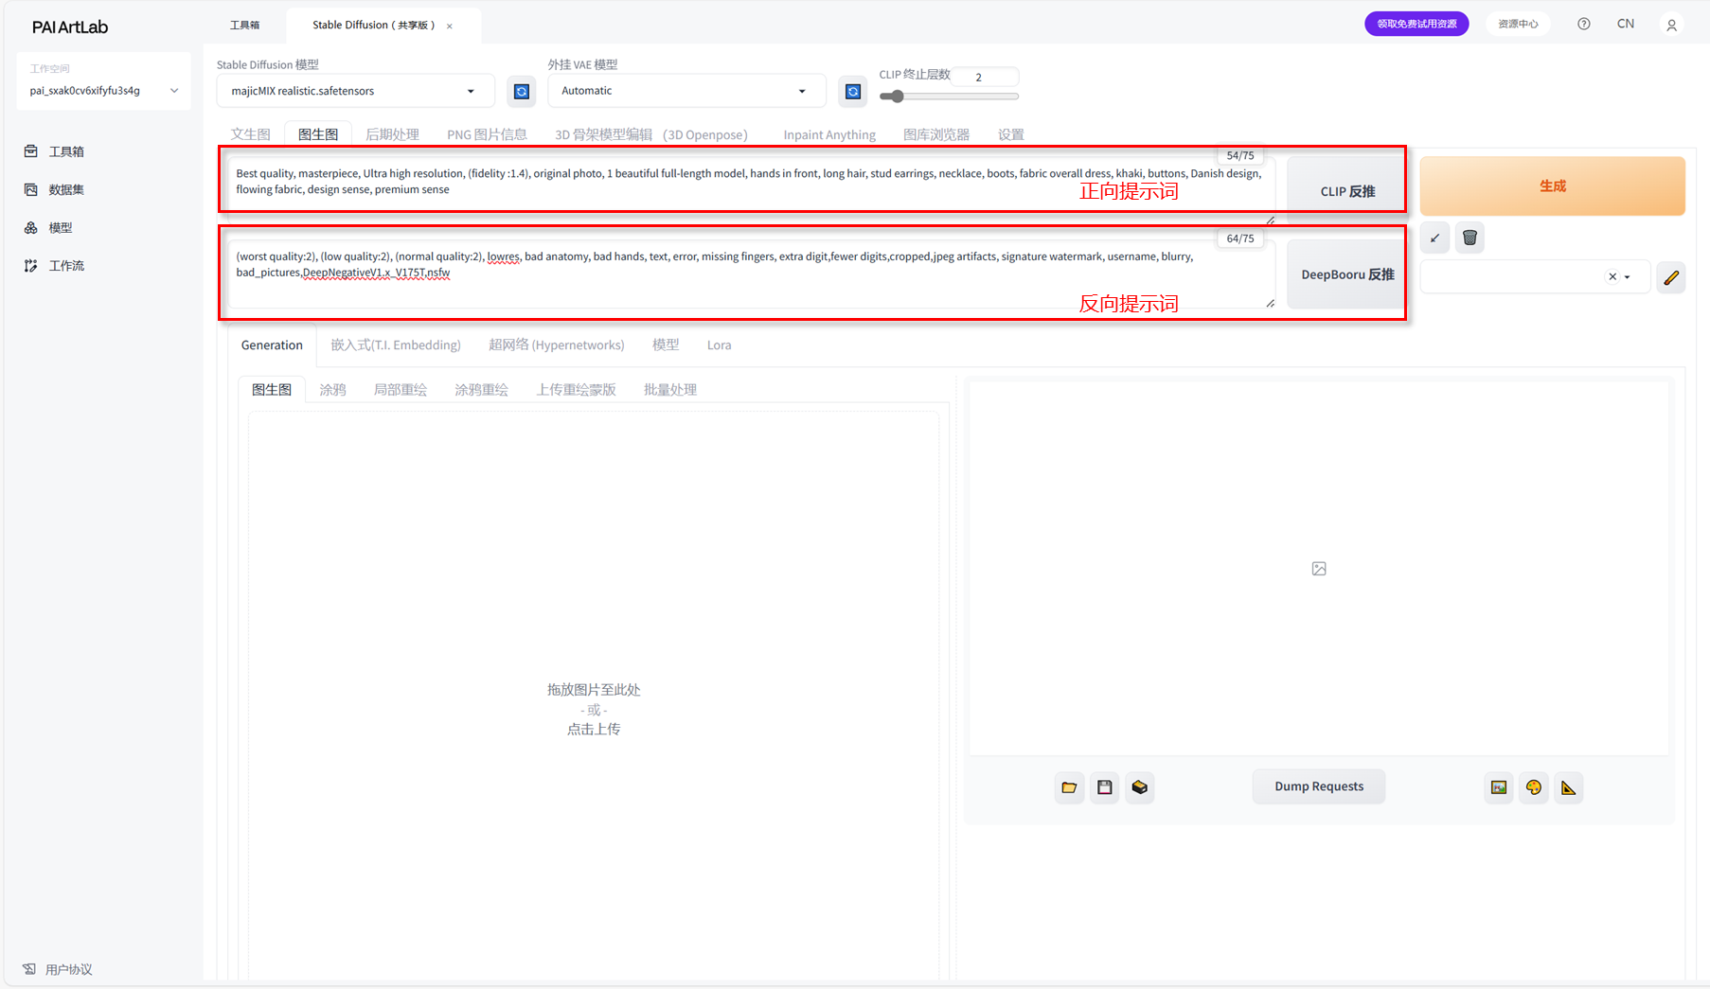
Task: Click the 领取免费试用资源 button
Action: 1416,24
